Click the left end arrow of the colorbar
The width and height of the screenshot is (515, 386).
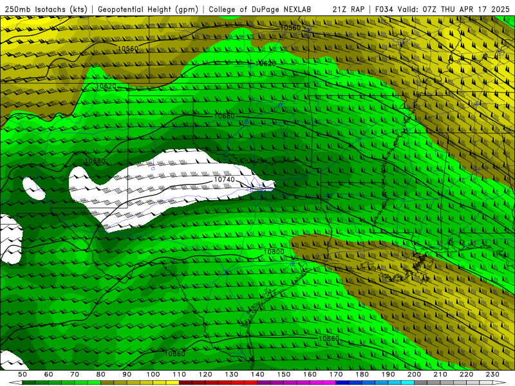(x=15, y=382)
